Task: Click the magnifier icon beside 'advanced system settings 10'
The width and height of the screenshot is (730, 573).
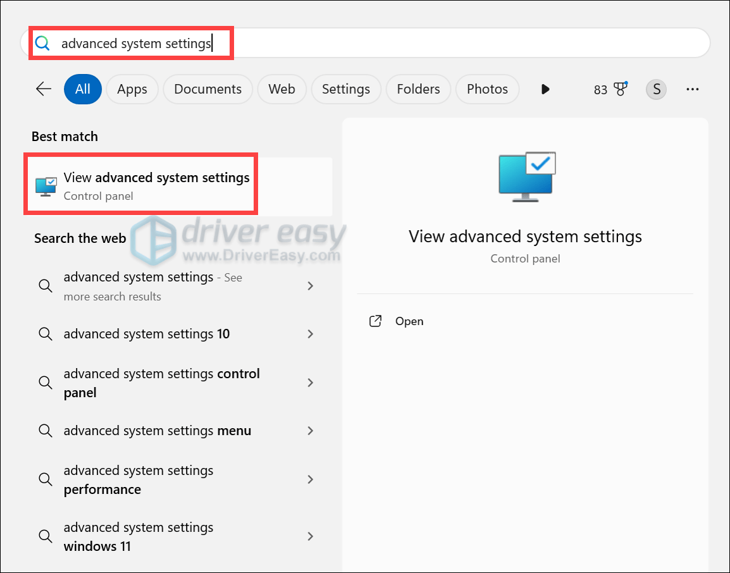Action: tap(45, 334)
